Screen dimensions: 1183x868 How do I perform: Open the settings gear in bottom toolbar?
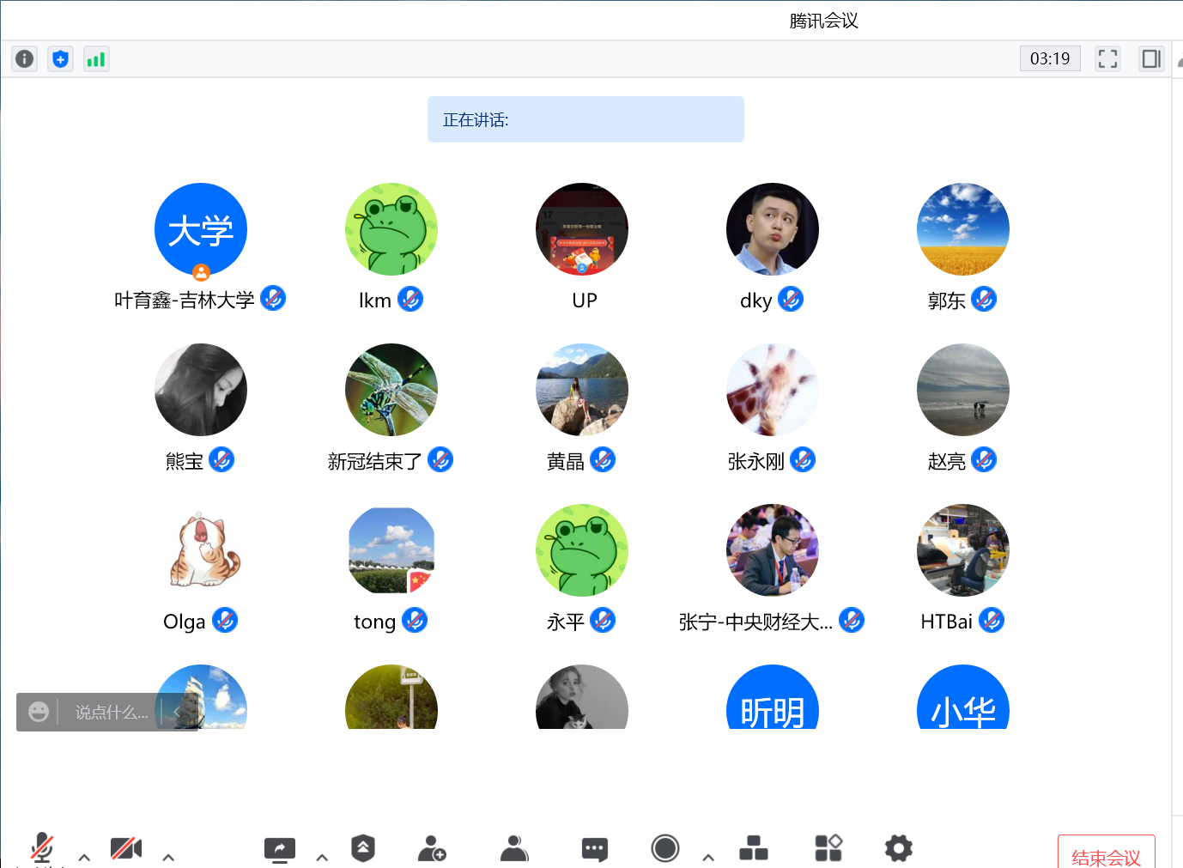899,848
